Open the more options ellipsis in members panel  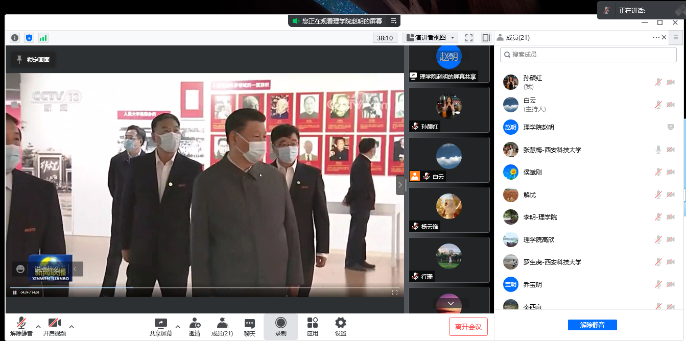tap(656, 37)
